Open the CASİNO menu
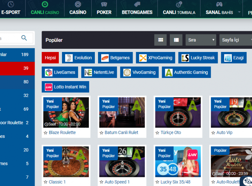 (x=78, y=8)
